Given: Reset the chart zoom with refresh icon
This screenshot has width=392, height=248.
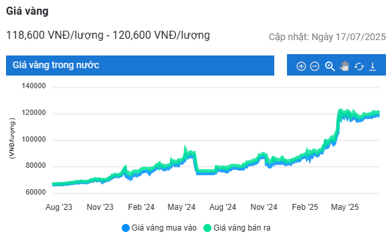Looking at the screenshot, I should point(359,66).
